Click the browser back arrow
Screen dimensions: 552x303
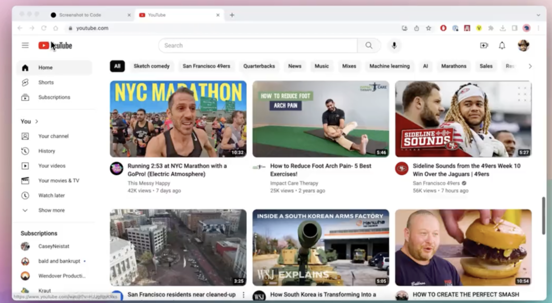20,28
